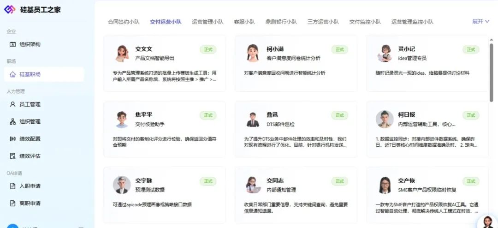Switch to 合同签约小队 tab
This screenshot has height=228, width=498.
tap(124, 22)
